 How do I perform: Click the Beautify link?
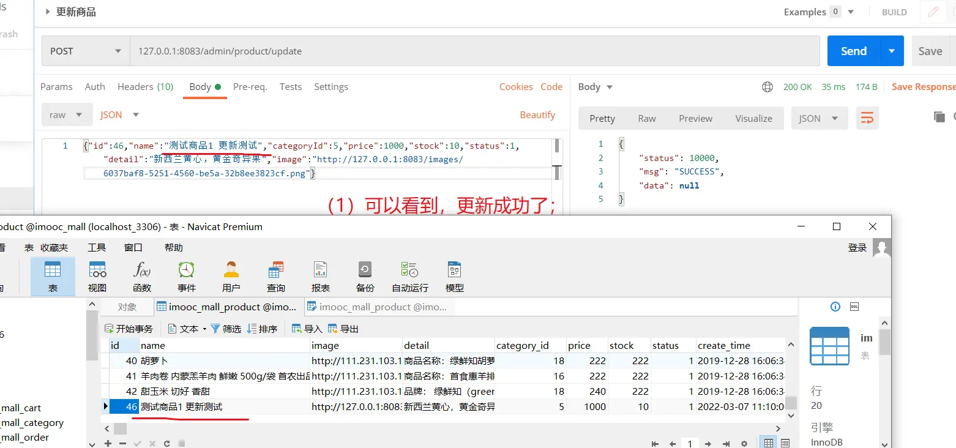[537, 115]
